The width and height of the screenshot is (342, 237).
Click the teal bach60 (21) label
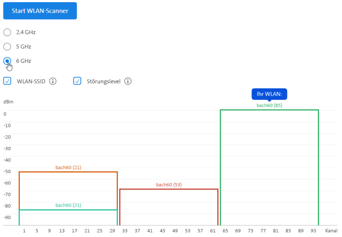tap(68, 205)
